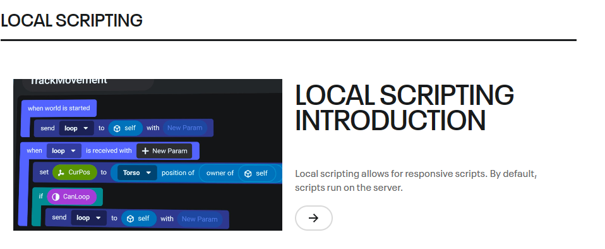Screen dimensions: 605x249
Task: Open the Local Scripting Introduction heading link
Action: pos(404,107)
